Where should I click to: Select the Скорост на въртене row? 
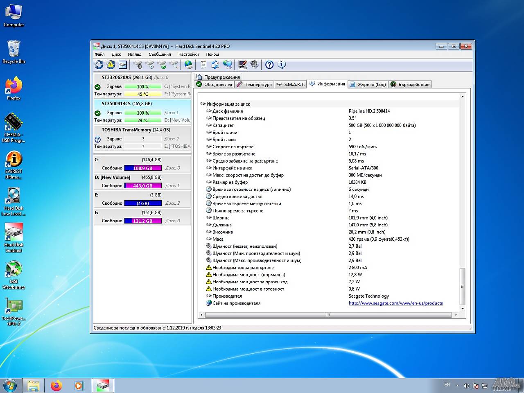coord(329,147)
